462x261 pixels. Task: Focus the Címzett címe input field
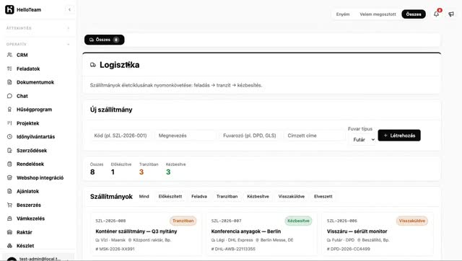tap(314, 136)
